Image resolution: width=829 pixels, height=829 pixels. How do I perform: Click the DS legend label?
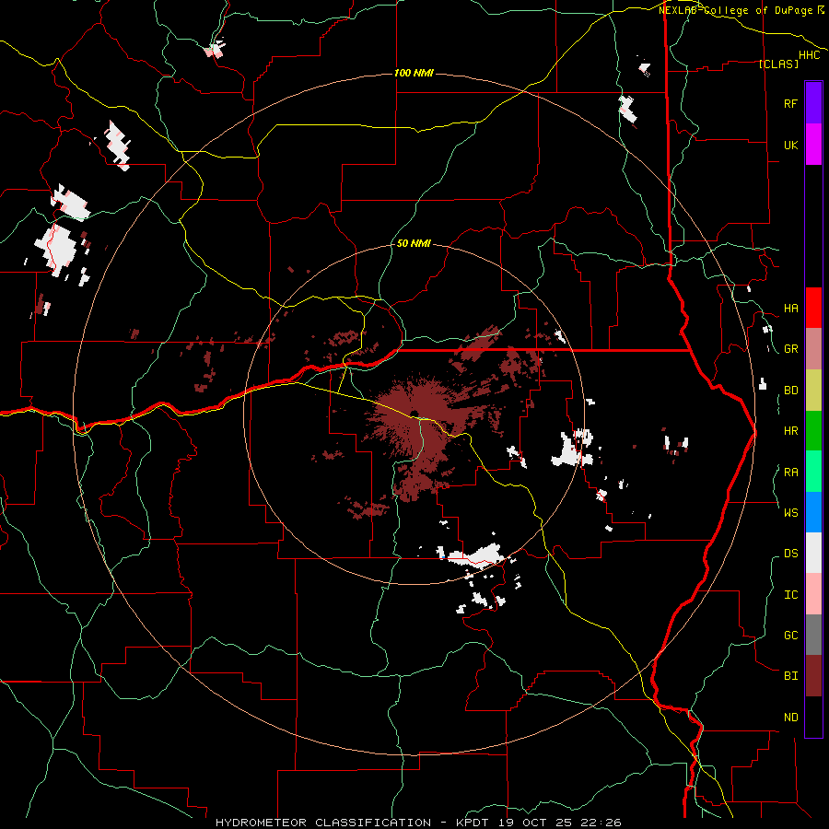(x=790, y=554)
